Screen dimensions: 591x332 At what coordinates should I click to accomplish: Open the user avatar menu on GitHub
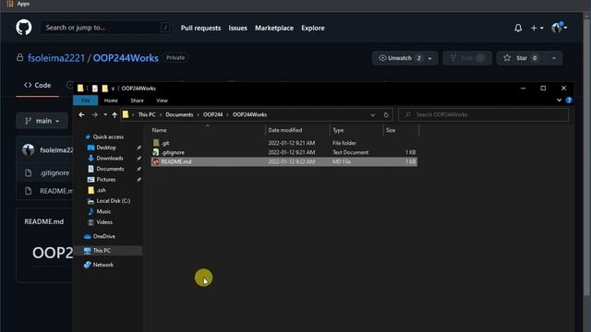[x=560, y=28]
